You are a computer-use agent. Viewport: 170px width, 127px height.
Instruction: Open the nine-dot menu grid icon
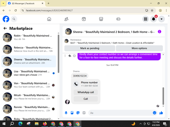tap(146, 19)
